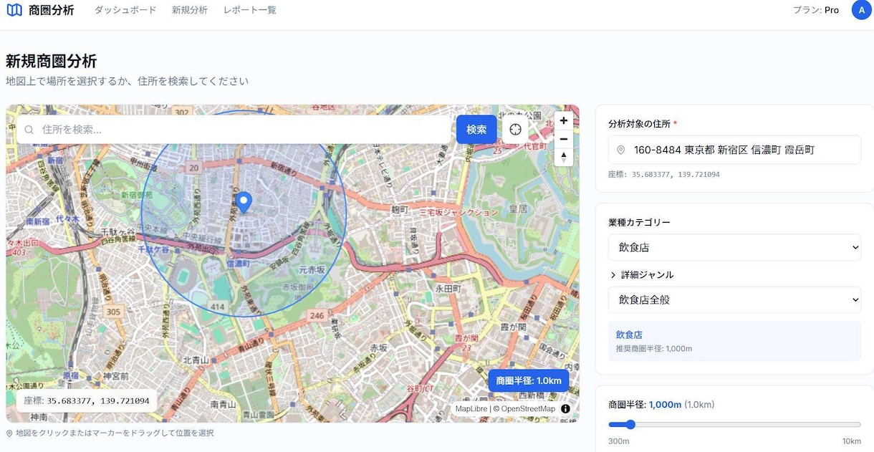Go to 新規分析 in the navigation
Image resolution: width=874 pixels, height=452 pixels.
coord(190,10)
